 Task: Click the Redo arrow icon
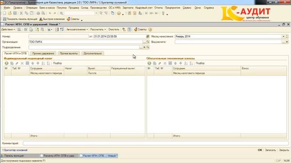tap(55, 13)
